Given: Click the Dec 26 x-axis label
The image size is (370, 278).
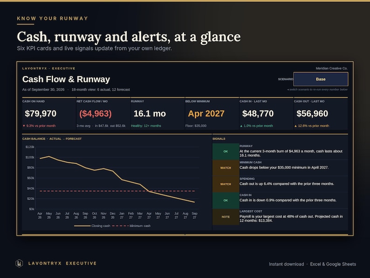Looking at the screenshot, I should 113,215.
